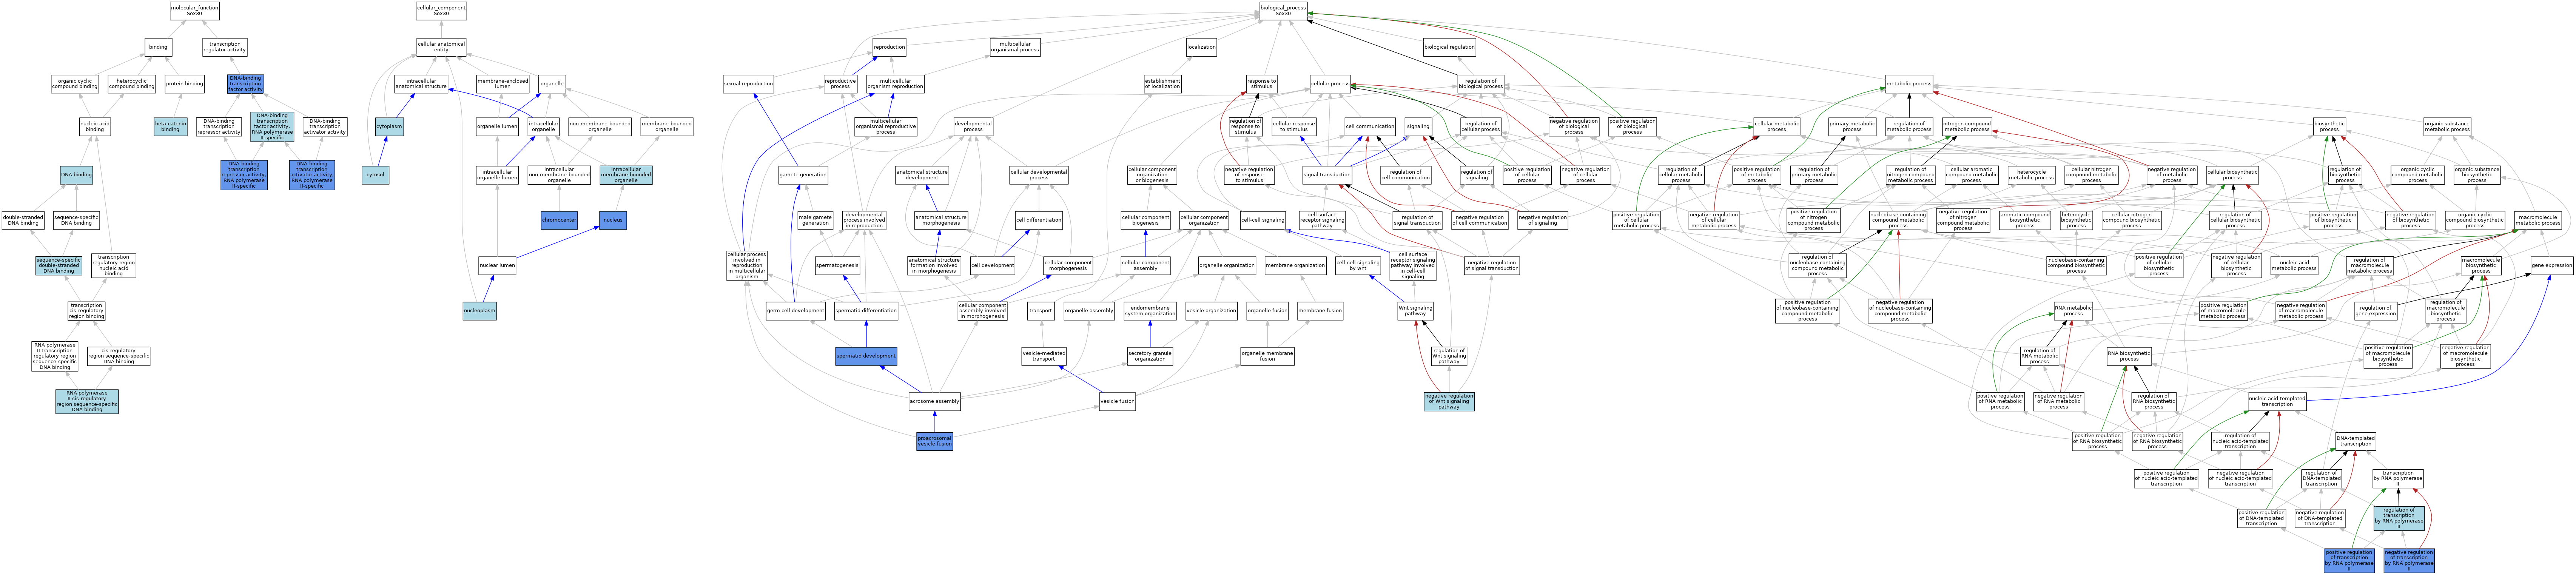Click the 'protein binding' node

click(184, 84)
